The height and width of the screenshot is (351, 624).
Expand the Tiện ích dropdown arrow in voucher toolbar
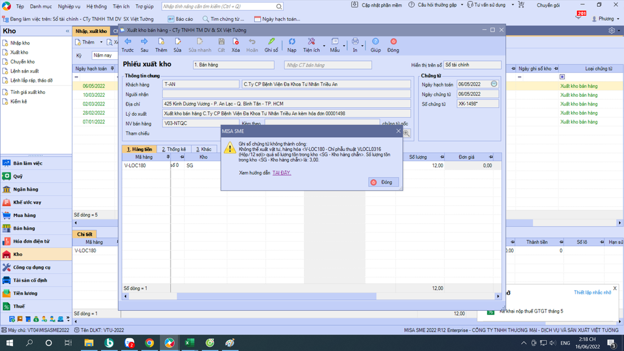pos(324,46)
